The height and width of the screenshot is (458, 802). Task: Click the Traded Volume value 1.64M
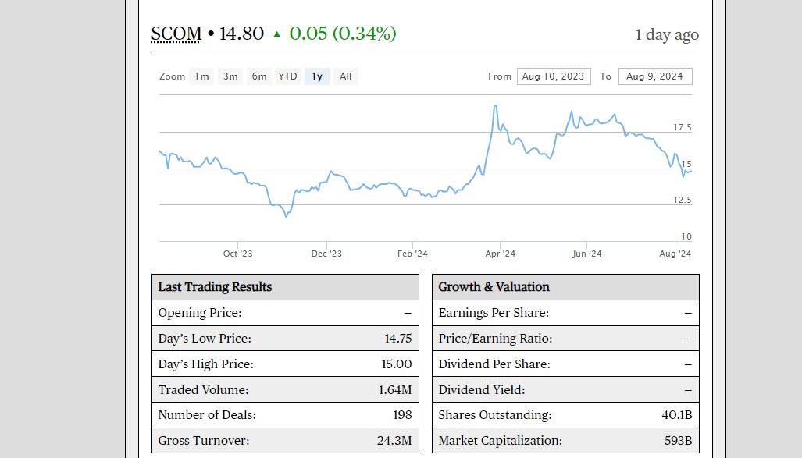click(x=397, y=389)
